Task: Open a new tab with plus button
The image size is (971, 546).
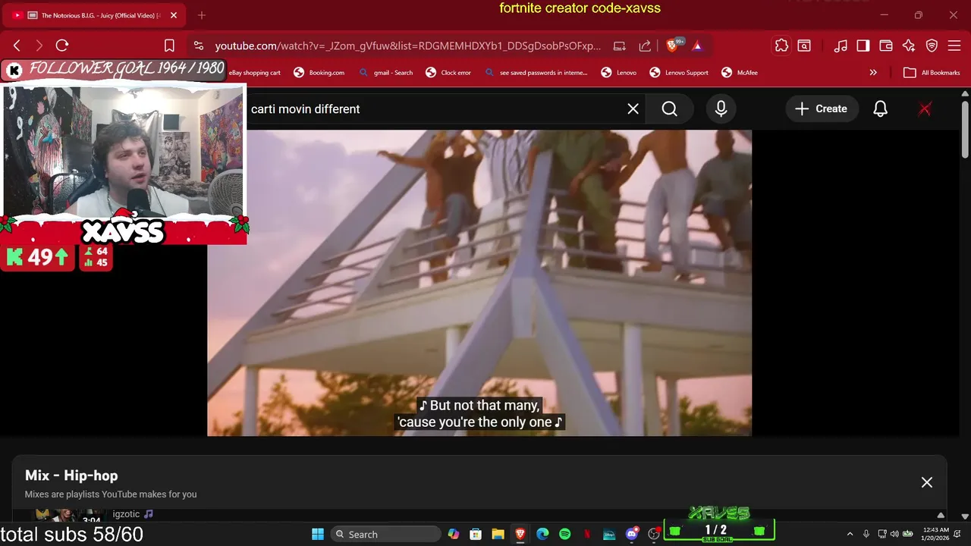Action: click(x=201, y=15)
